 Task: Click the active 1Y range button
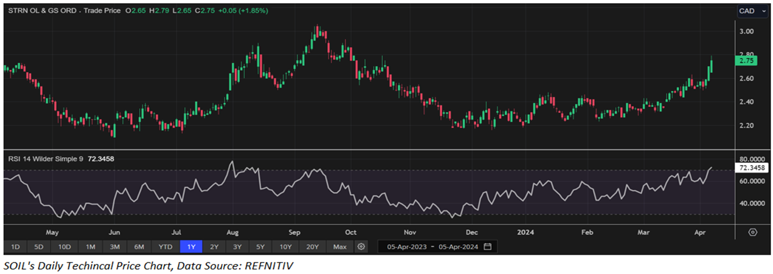191,246
